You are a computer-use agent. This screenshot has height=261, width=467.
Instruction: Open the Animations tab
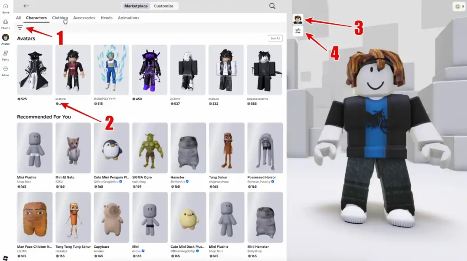(x=128, y=18)
